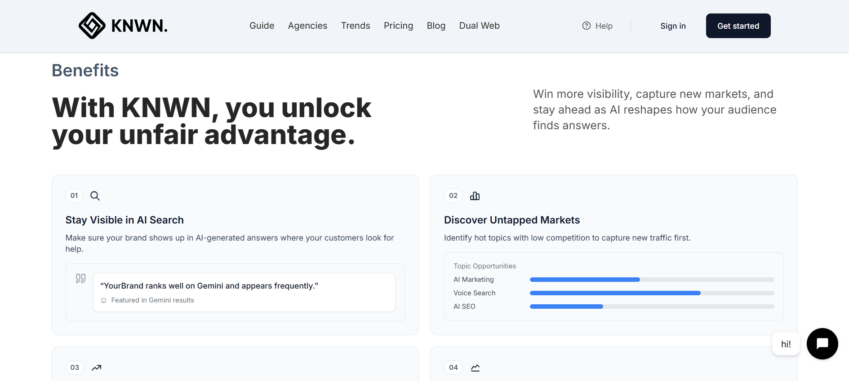Click the magnifier icon in card 01
This screenshot has height=381, width=849.
point(95,196)
